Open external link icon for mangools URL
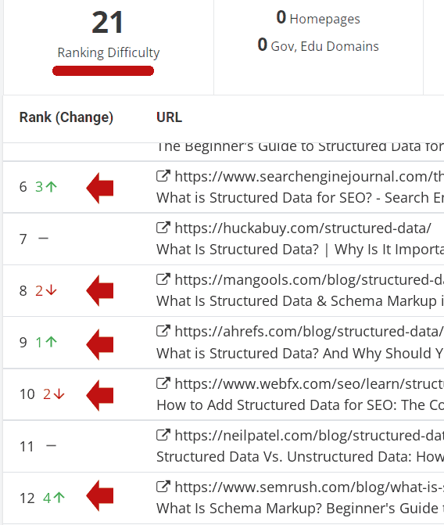 (163, 279)
